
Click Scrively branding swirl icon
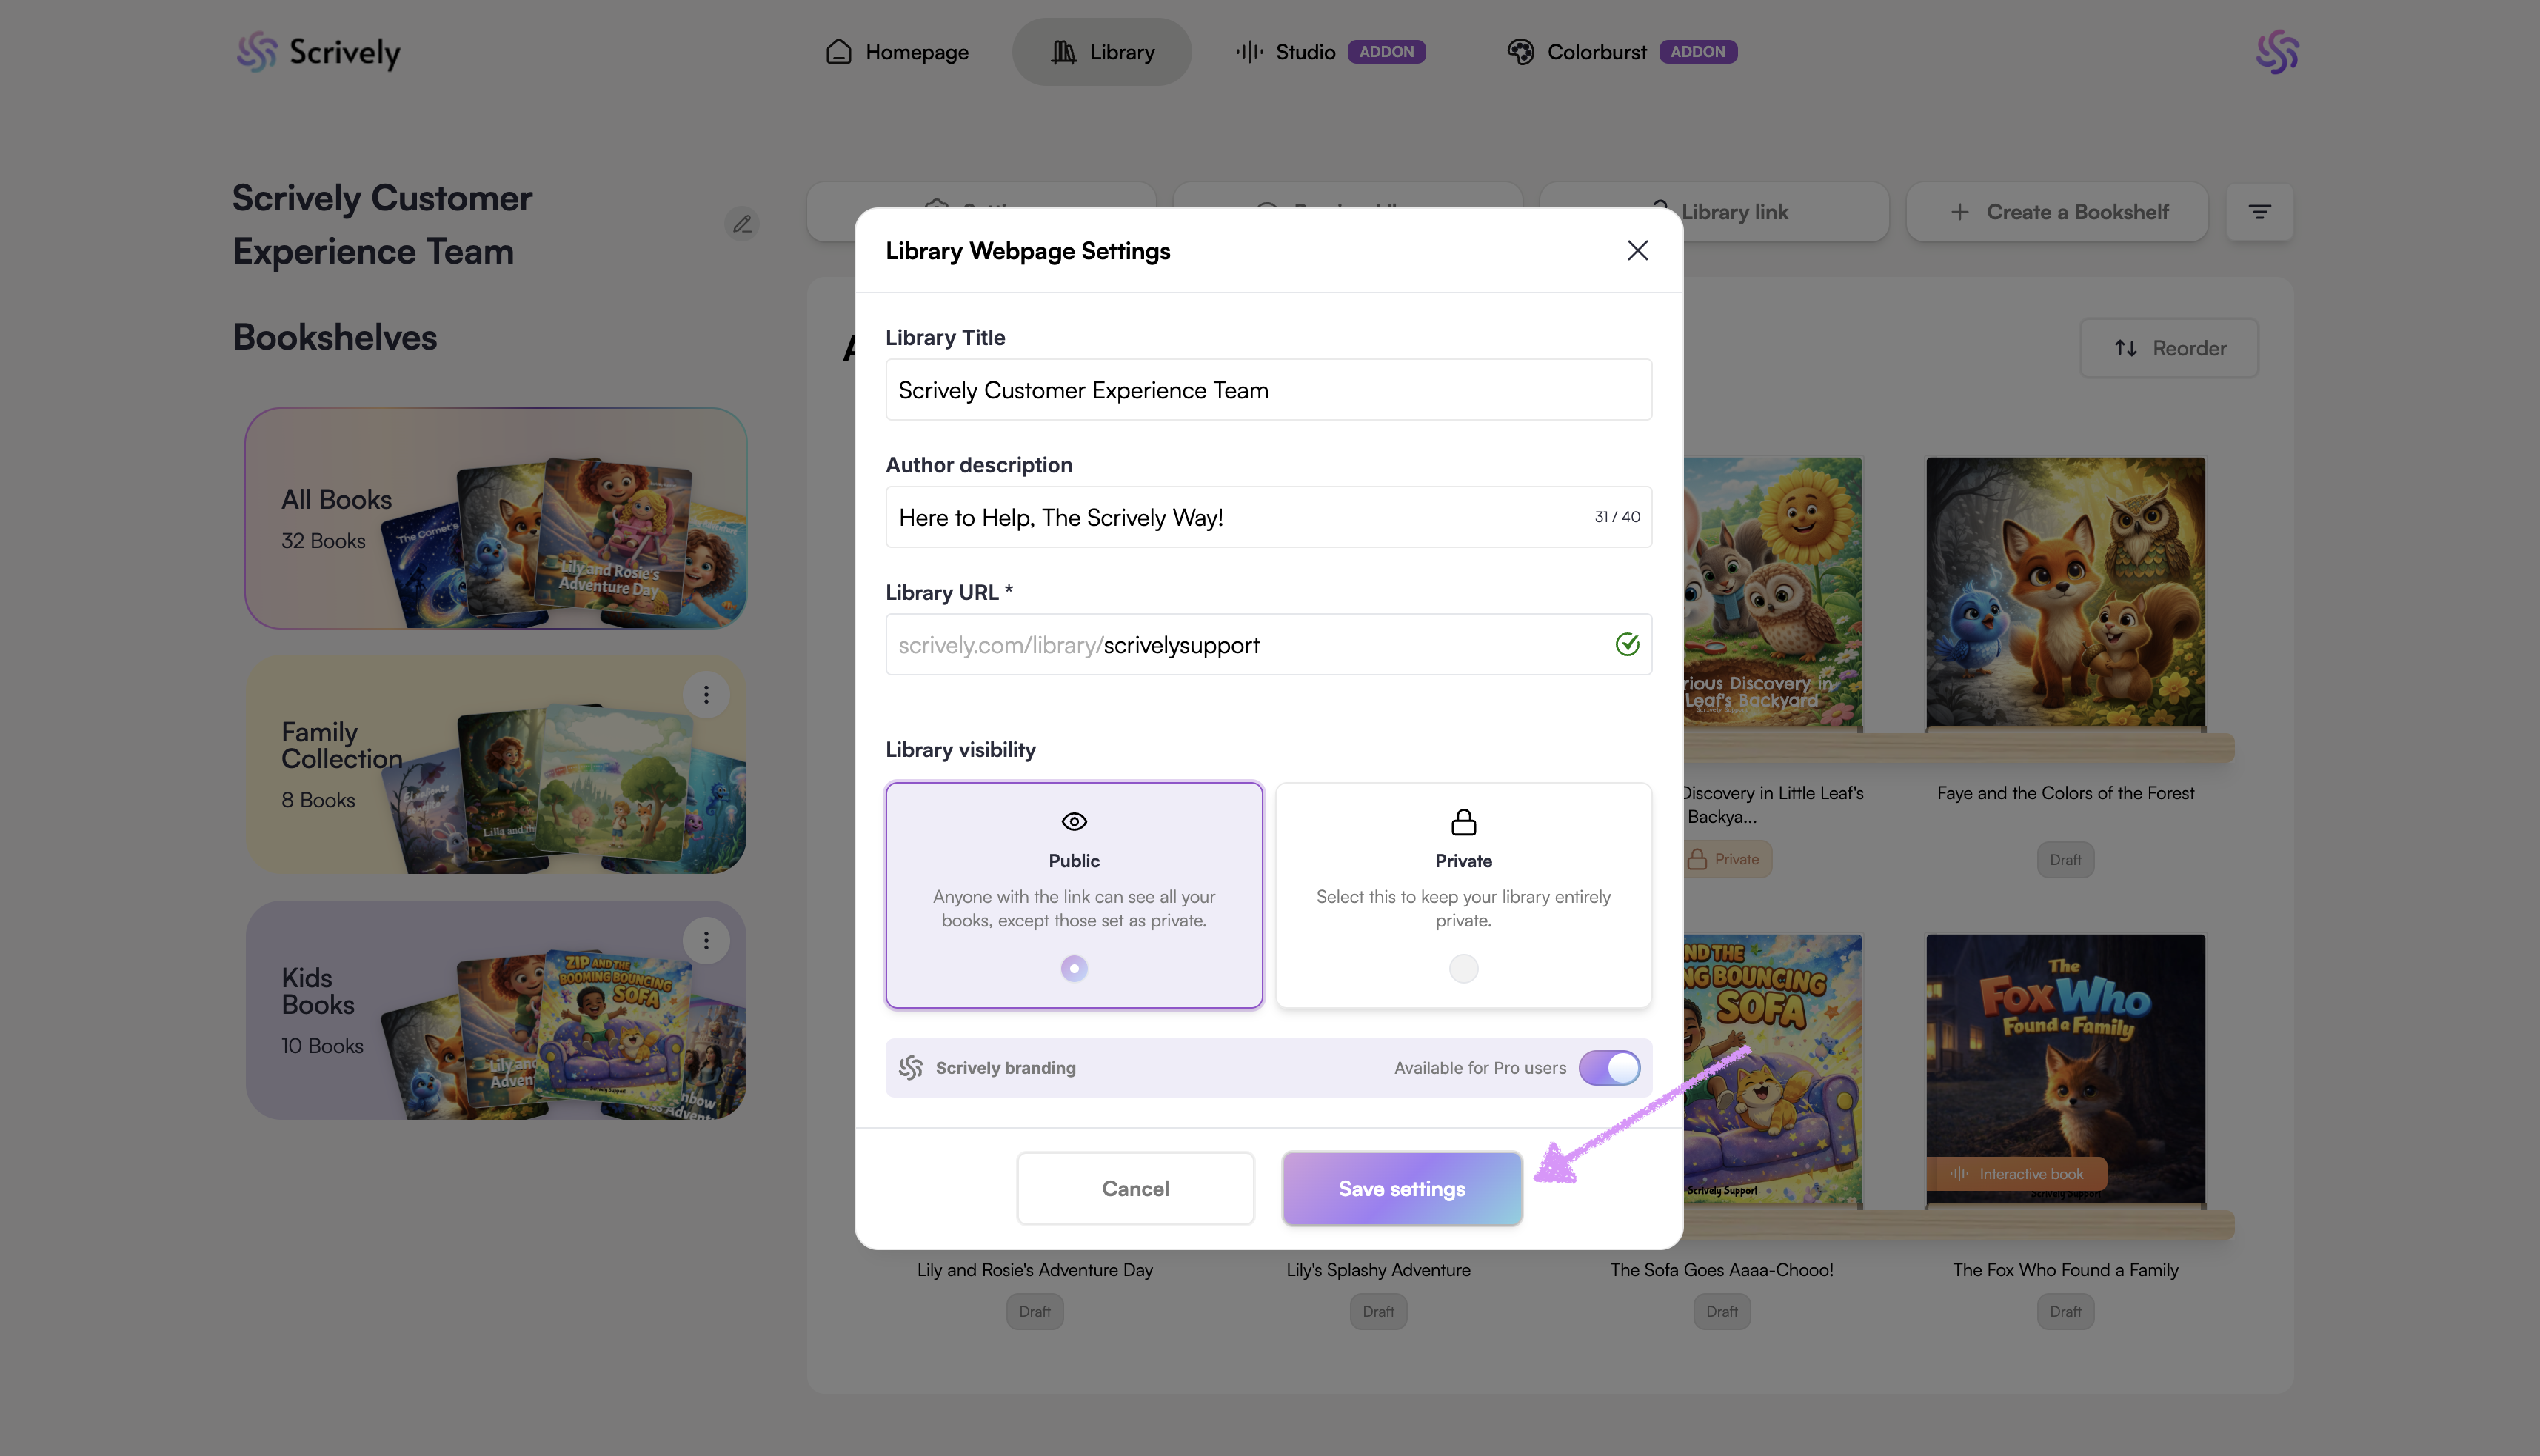[909, 1067]
